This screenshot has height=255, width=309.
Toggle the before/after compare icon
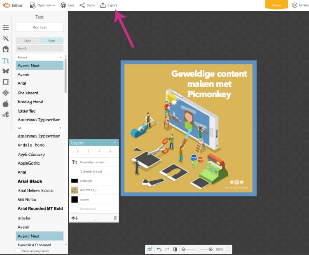175,249
